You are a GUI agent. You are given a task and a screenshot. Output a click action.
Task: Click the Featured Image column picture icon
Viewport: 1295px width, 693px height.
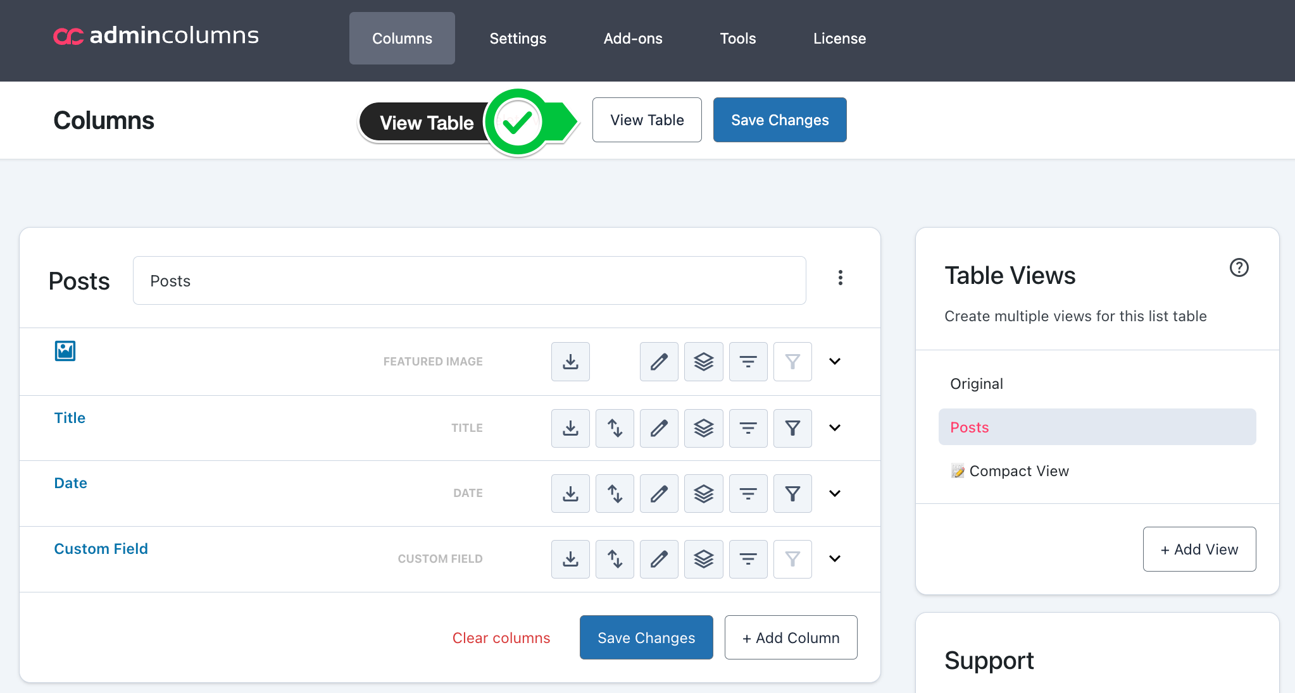(65, 351)
